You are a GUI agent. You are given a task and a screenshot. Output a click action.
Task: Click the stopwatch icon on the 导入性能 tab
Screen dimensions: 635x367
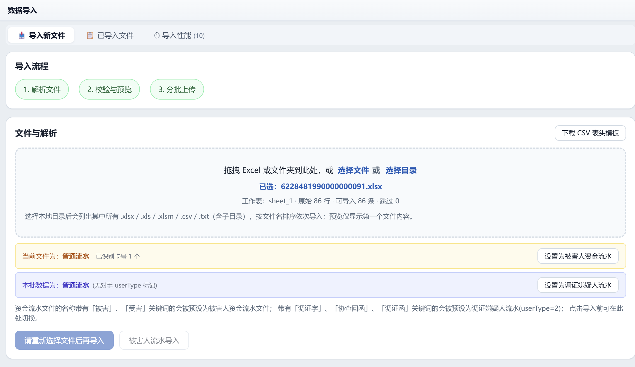[x=157, y=35]
